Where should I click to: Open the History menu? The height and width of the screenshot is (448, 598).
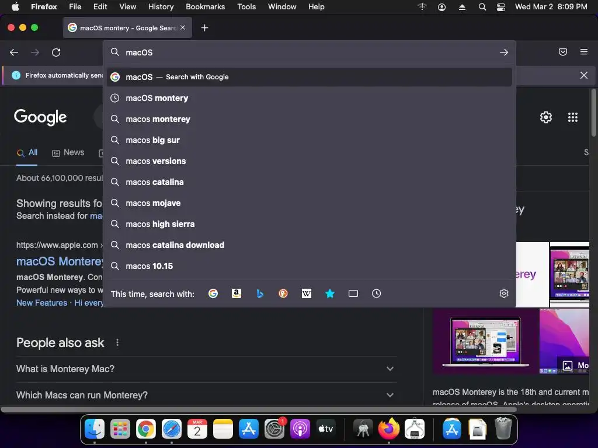point(161,6)
